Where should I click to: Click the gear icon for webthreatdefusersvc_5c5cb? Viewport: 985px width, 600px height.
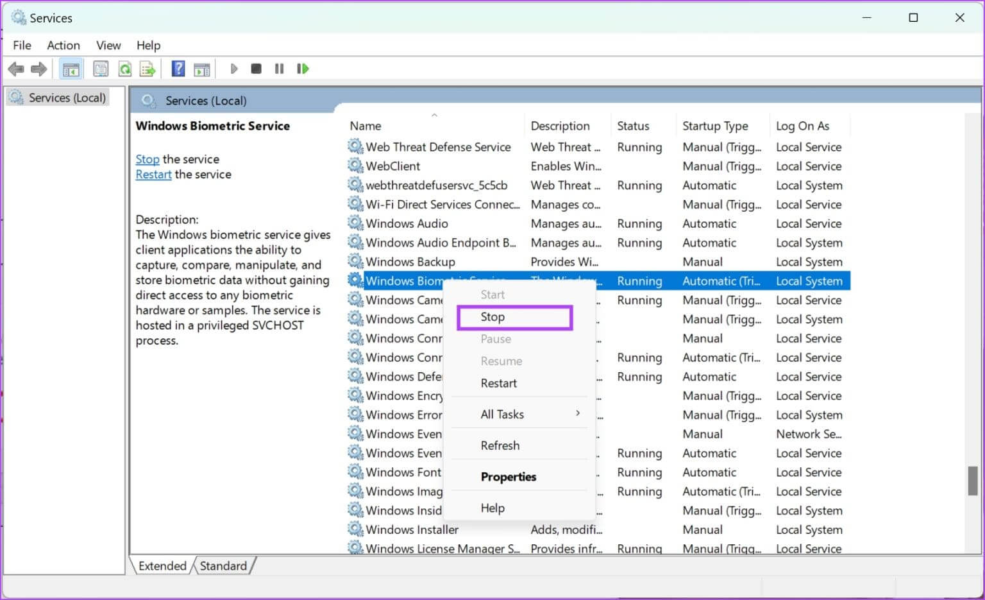[355, 185]
